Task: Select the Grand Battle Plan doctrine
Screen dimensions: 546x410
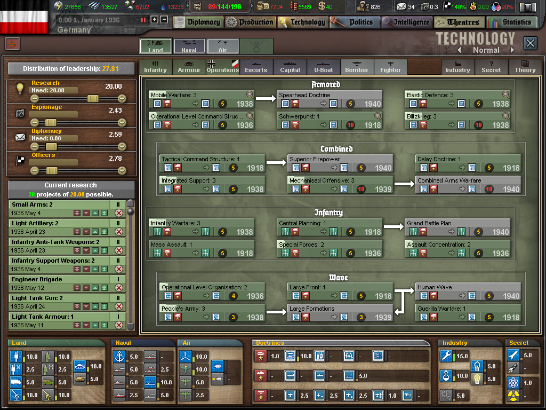Action: [x=457, y=227]
